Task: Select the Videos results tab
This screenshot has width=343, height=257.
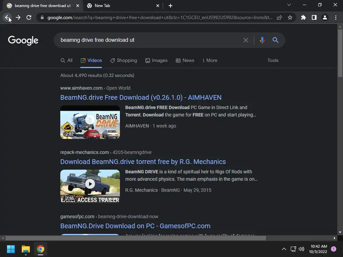Action: pos(91,60)
